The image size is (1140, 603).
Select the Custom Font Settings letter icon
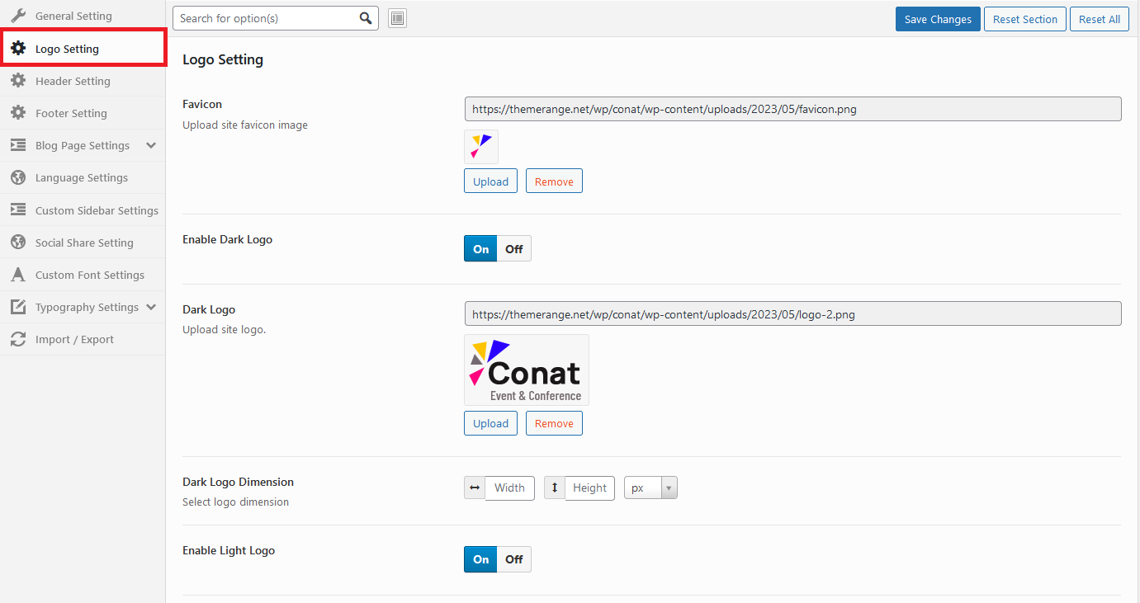[18, 274]
